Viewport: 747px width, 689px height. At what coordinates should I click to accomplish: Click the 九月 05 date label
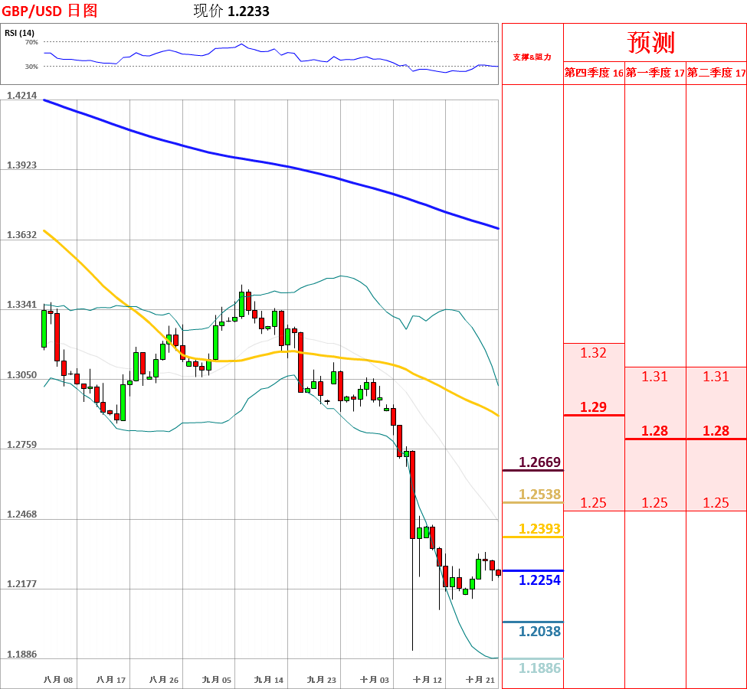pyautogui.click(x=216, y=680)
